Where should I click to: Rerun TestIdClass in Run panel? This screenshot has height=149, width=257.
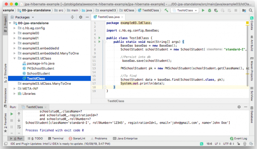[x=11, y=114]
